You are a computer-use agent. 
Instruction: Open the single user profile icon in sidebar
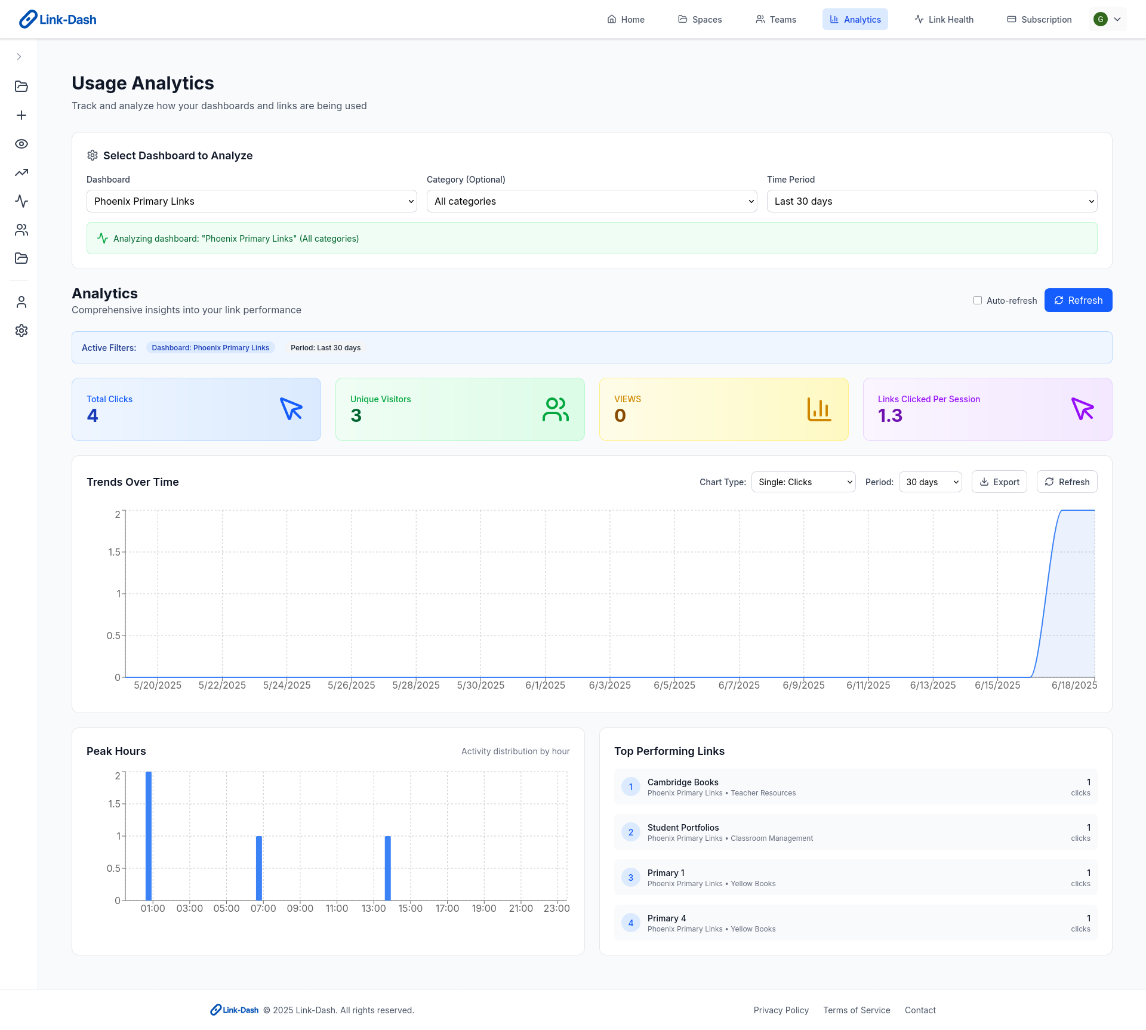21,302
